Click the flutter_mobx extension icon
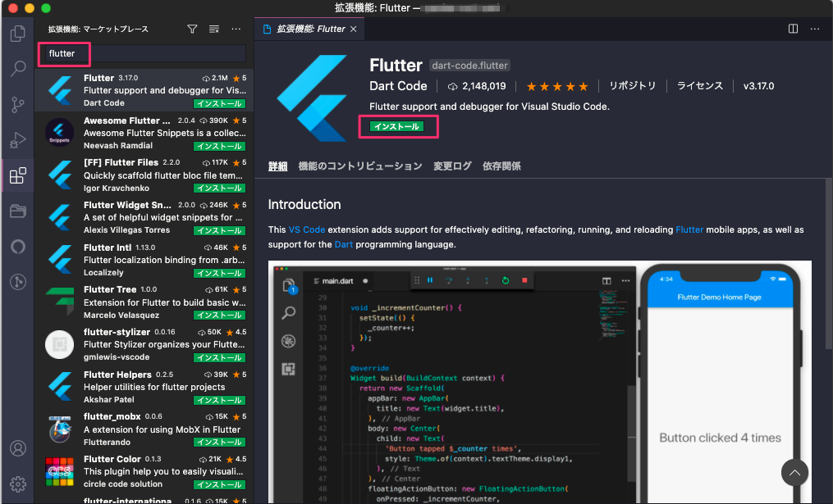Image resolution: width=833 pixels, height=504 pixels. [59, 429]
